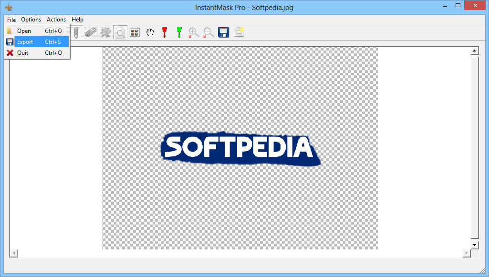The height and width of the screenshot is (277, 489).
Task: Choose Quit in the File menu
Action: click(x=37, y=52)
